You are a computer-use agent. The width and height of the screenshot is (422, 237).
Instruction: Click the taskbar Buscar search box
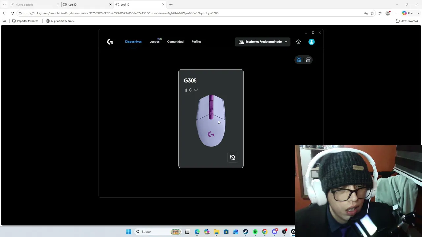pyautogui.click(x=158, y=232)
